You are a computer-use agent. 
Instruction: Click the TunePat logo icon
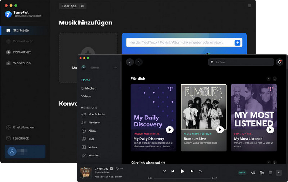click(8, 14)
